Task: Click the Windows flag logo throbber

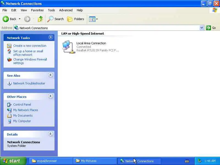Action: tap(215, 10)
